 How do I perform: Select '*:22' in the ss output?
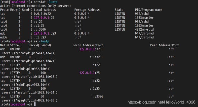96,65
